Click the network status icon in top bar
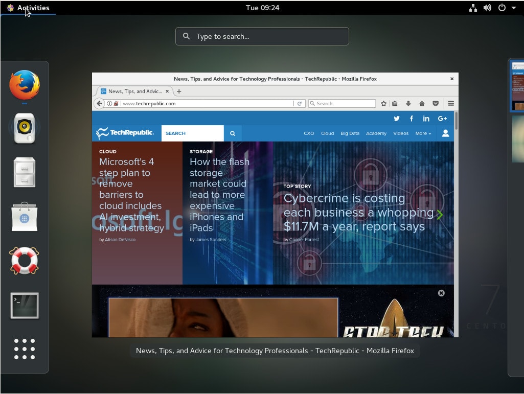This screenshot has width=524, height=394. [473, 8]
